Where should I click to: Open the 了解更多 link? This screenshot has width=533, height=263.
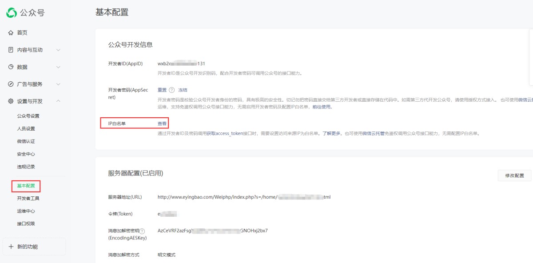(331, 133)
